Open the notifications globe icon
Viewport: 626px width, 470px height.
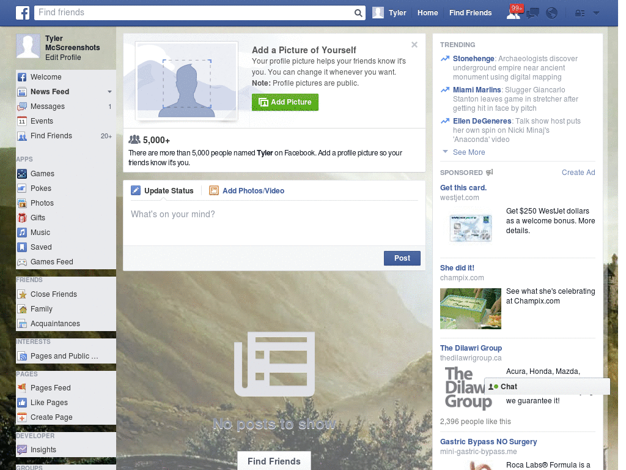click(552, 13)
